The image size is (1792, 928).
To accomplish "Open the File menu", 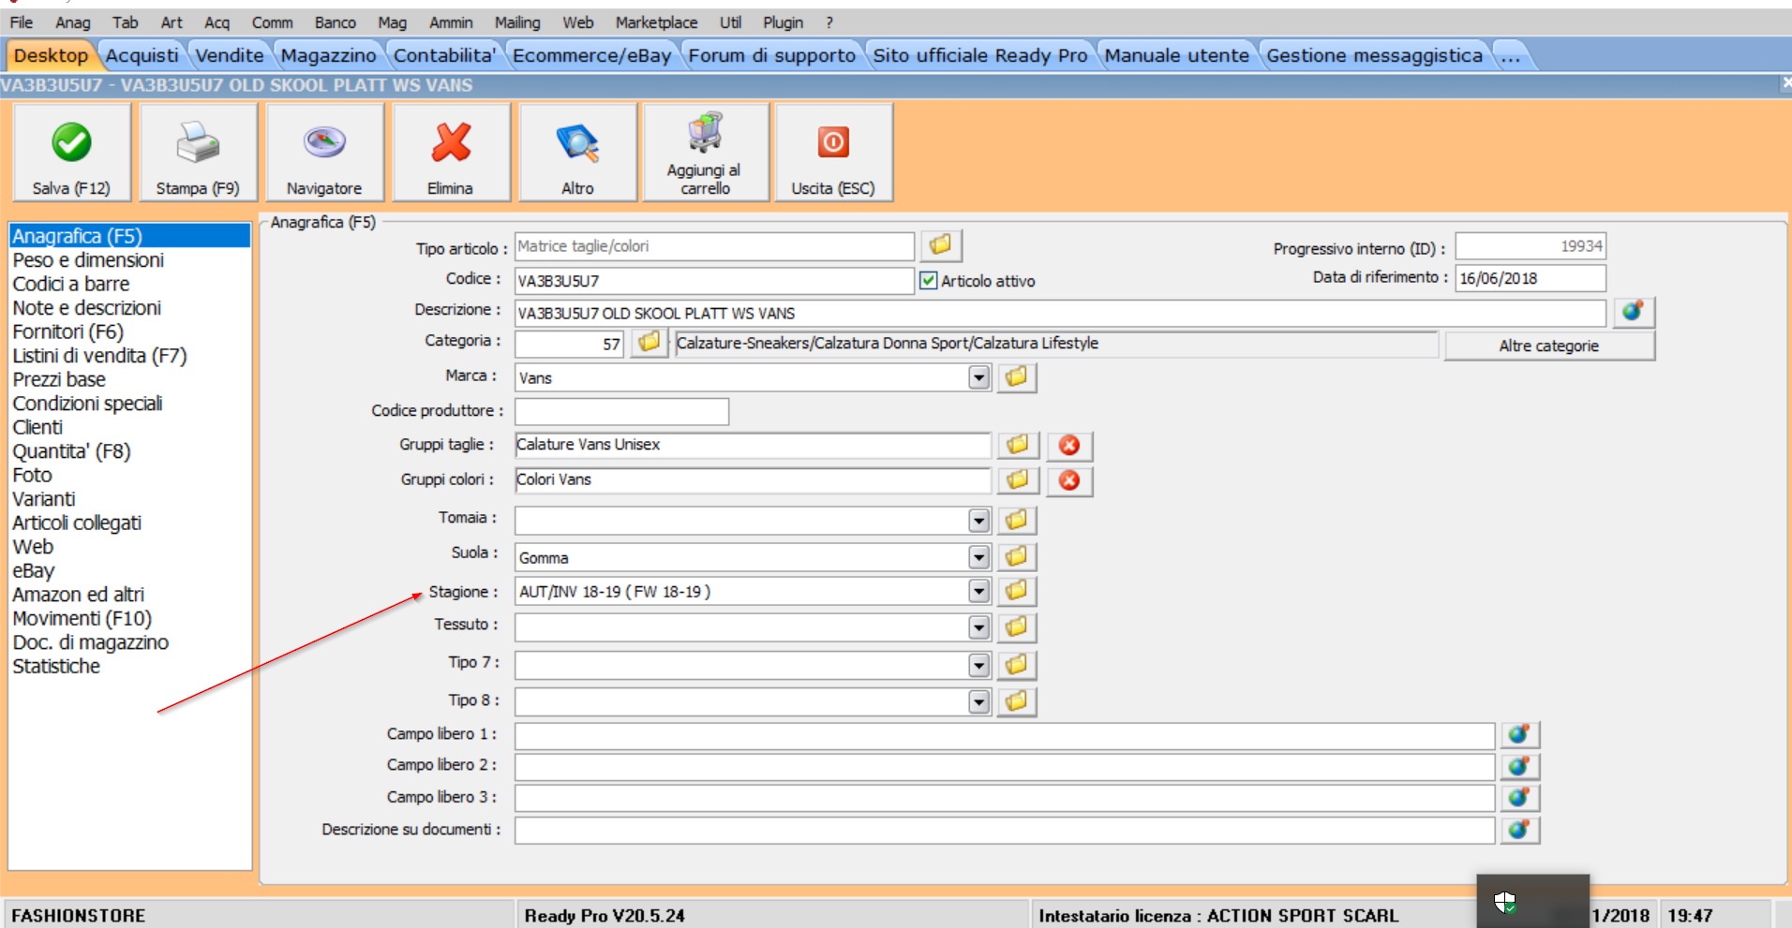I will coord(22,22).
